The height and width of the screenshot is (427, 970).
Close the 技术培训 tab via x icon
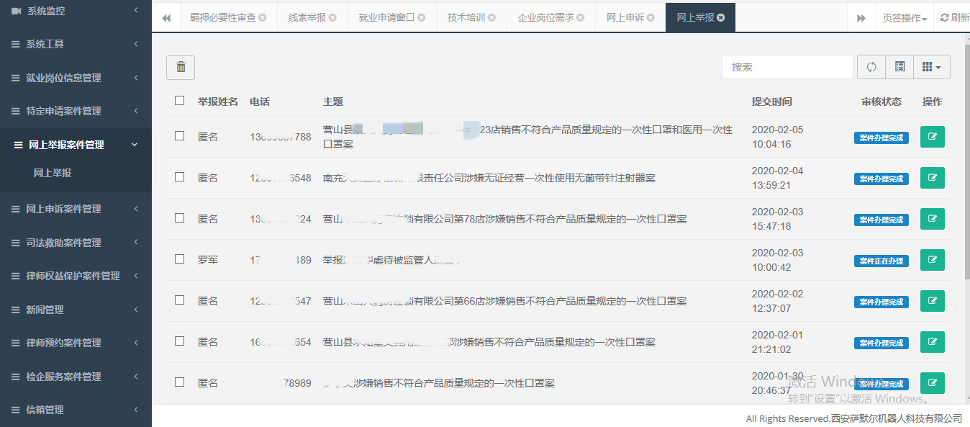(491, 18)
